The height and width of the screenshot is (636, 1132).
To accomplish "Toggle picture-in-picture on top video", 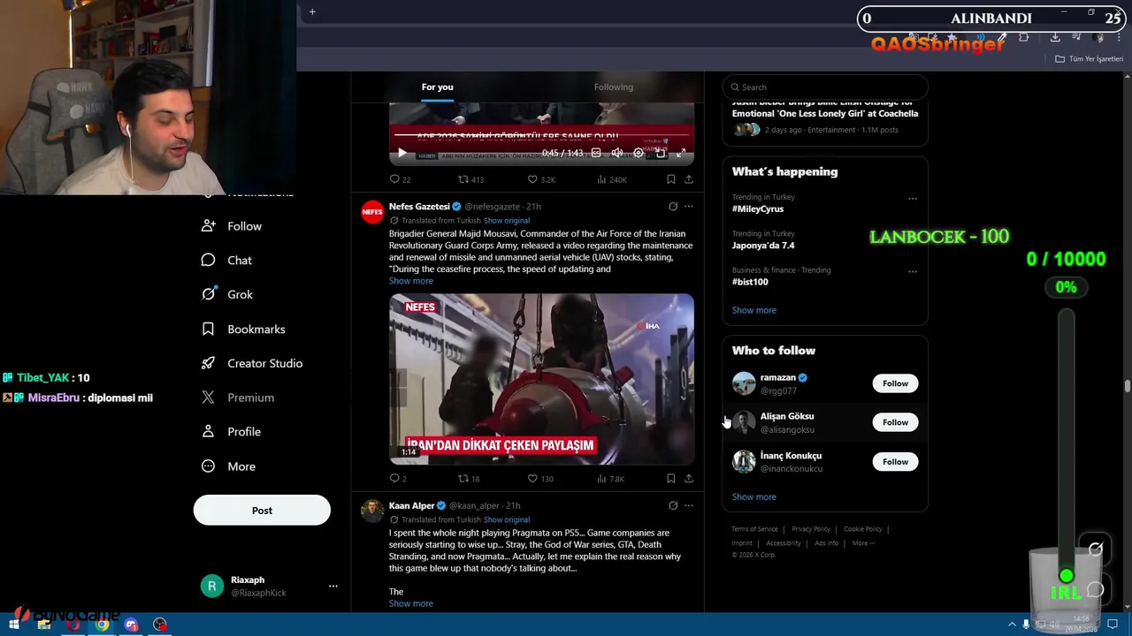I will pyautogui.click(x=660, y=153).
